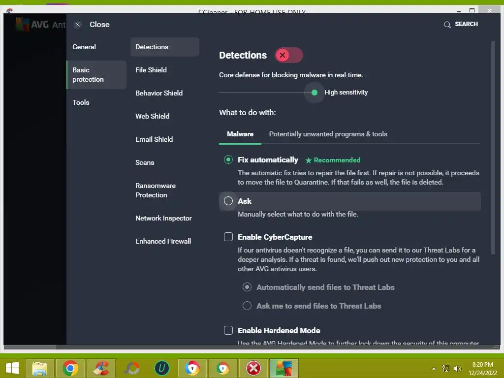Open the green-ringed shield taskbar icon
The width and height of the screenshot is (504, 378).
223,368
